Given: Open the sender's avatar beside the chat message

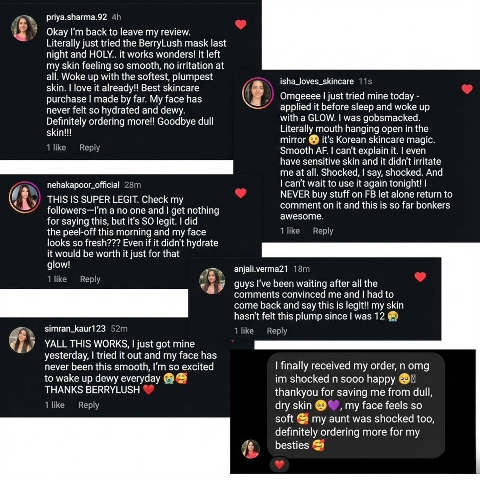Looking at the screenshot, I should point(250,449).
